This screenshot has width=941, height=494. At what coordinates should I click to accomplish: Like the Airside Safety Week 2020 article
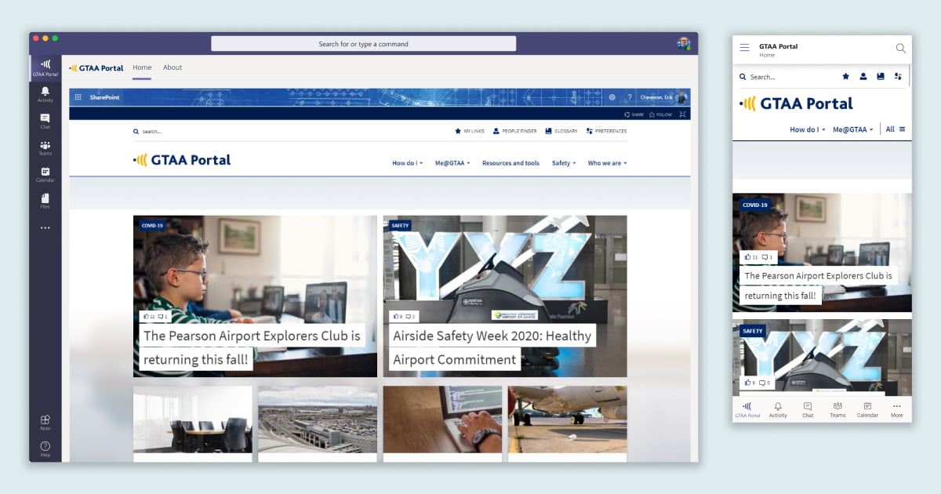coord(397,316)
